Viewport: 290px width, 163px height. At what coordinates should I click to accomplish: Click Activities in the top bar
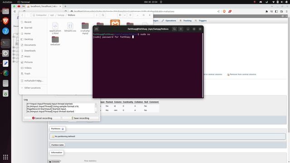(x=7, y=2)
